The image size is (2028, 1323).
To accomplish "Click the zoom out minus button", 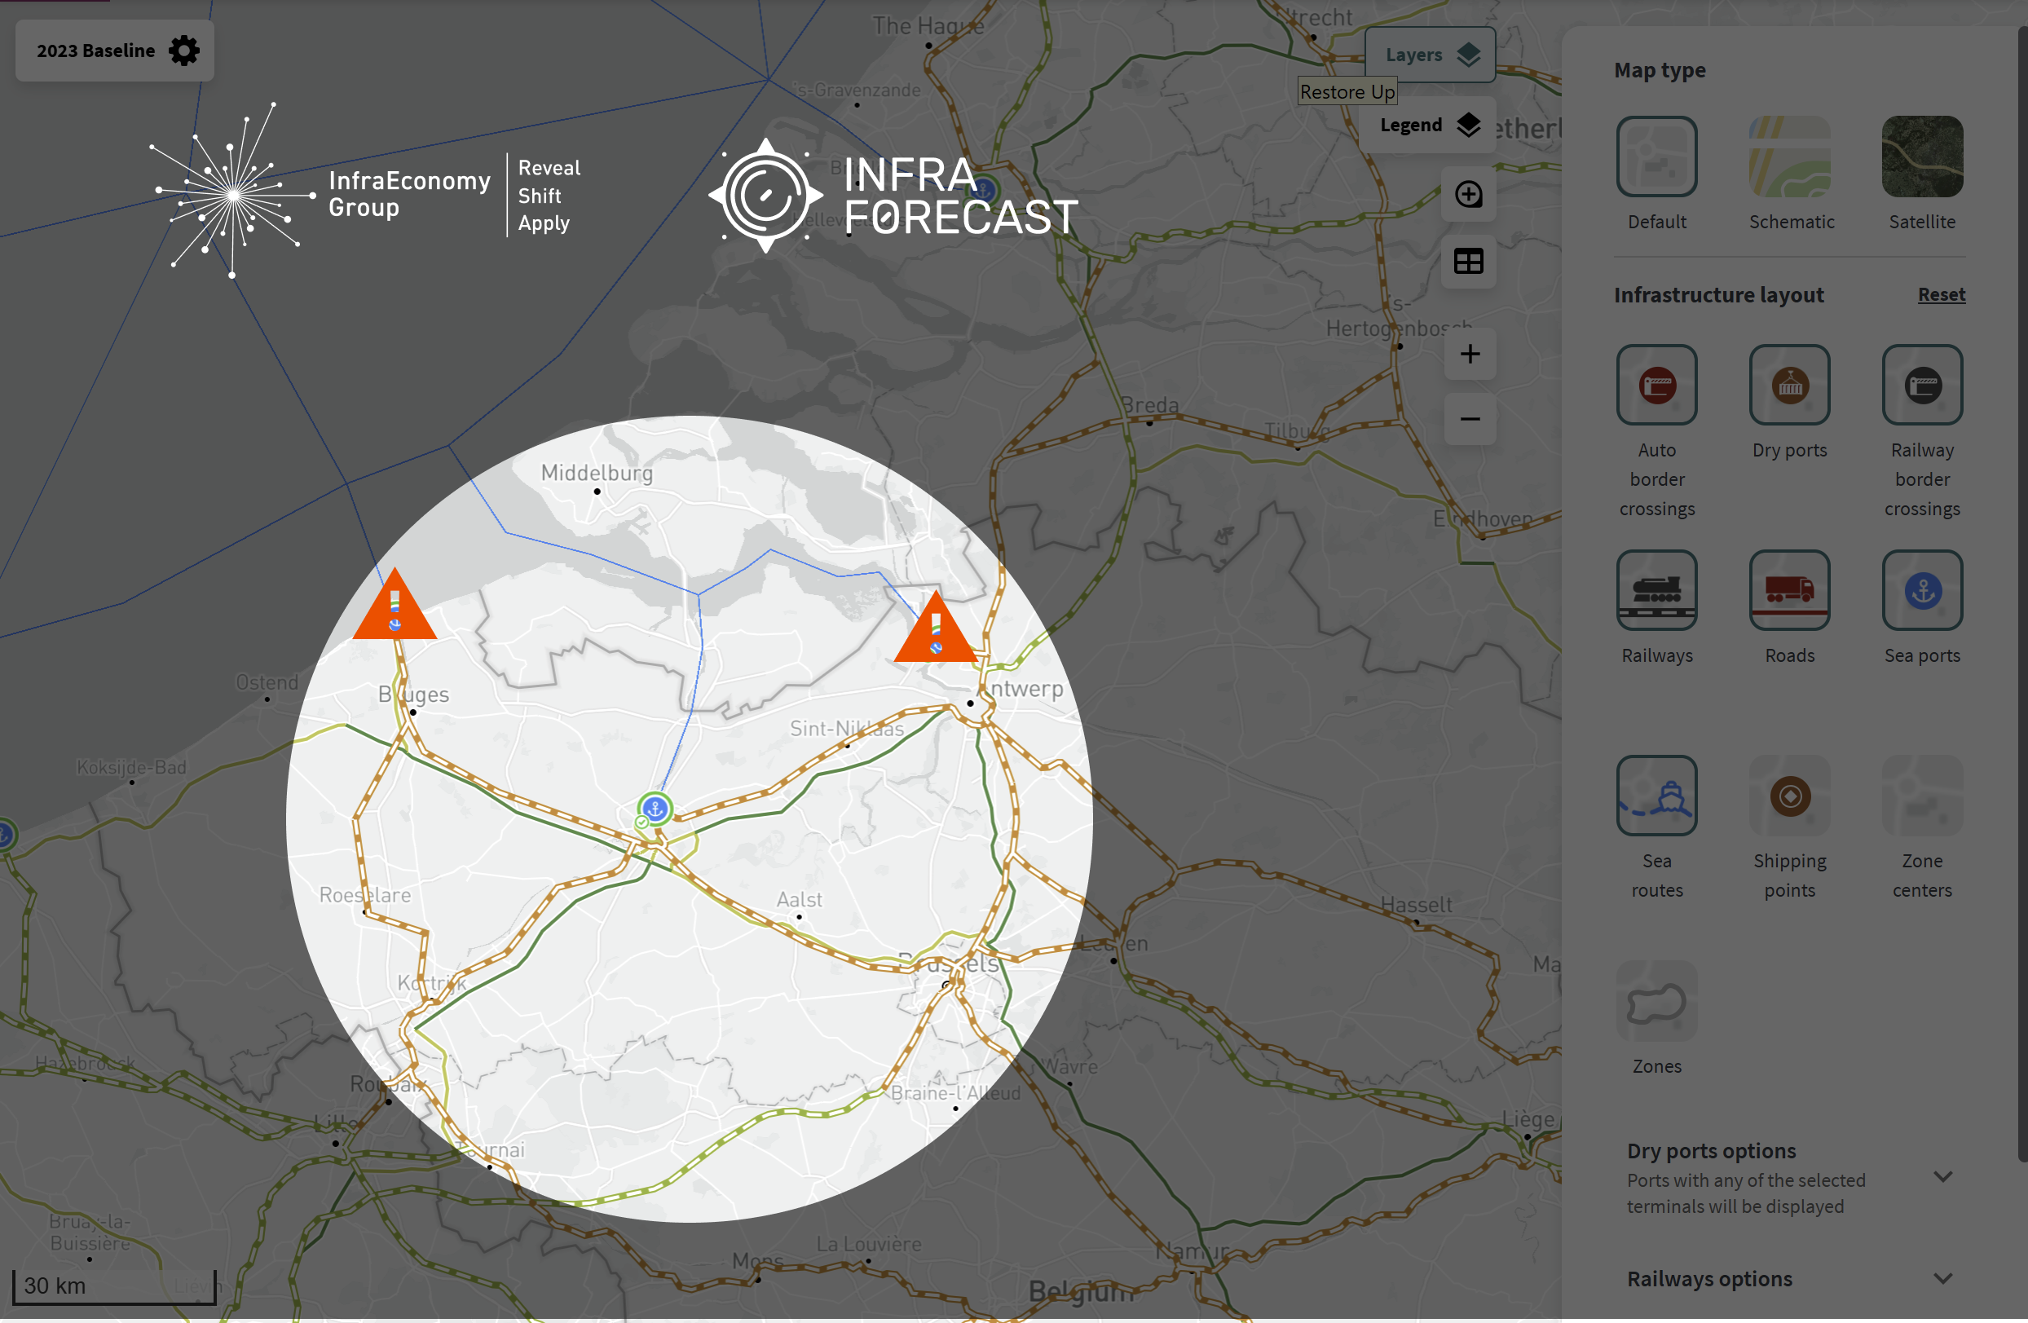I will click(1469, 419).
